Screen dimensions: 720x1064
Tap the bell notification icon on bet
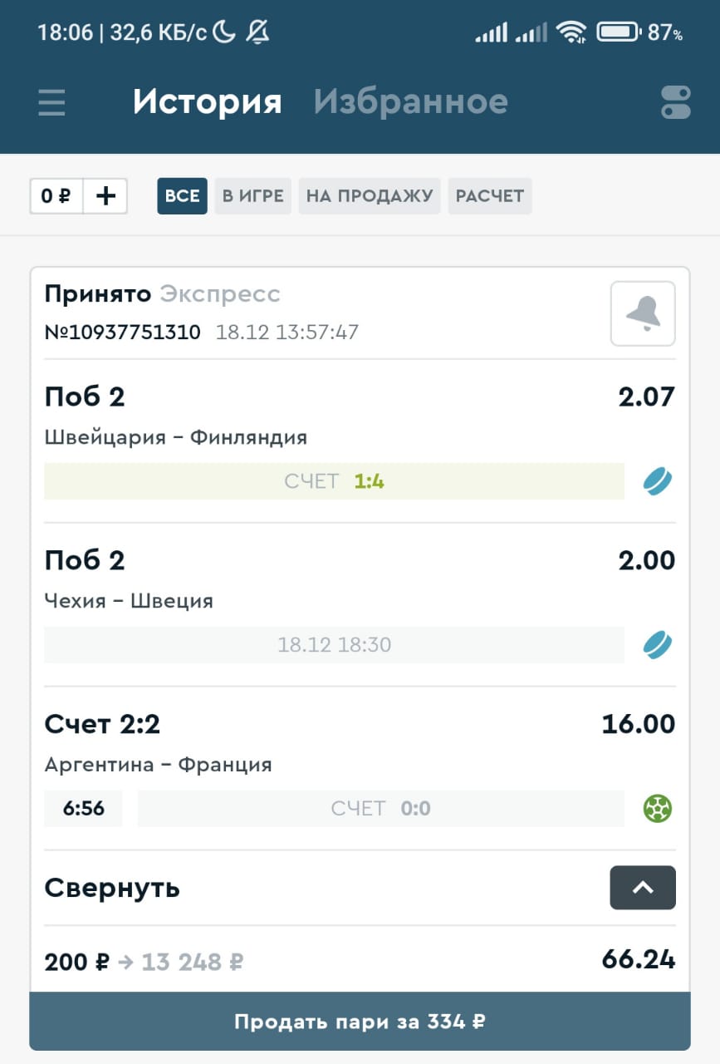(x=643, y=313)
